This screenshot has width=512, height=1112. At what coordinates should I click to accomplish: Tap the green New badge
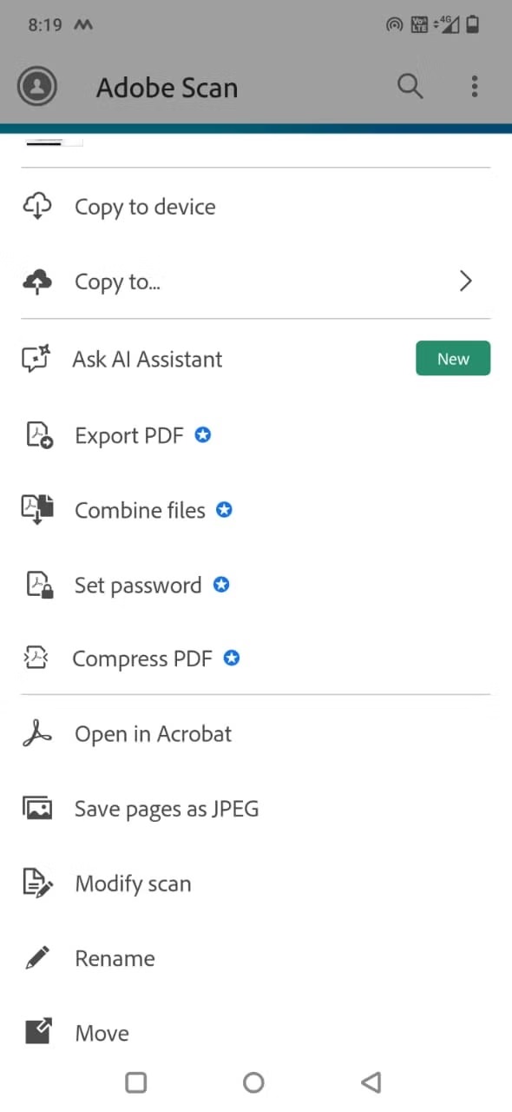(453, 359)
